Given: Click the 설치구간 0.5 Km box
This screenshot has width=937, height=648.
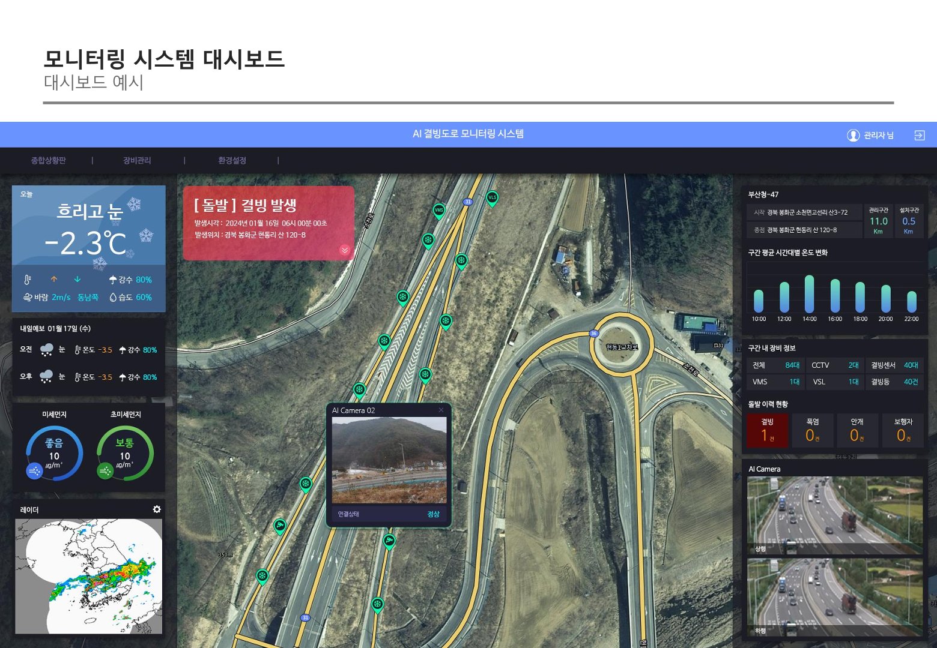Looking at the screenshot, I should click(909, 220).
